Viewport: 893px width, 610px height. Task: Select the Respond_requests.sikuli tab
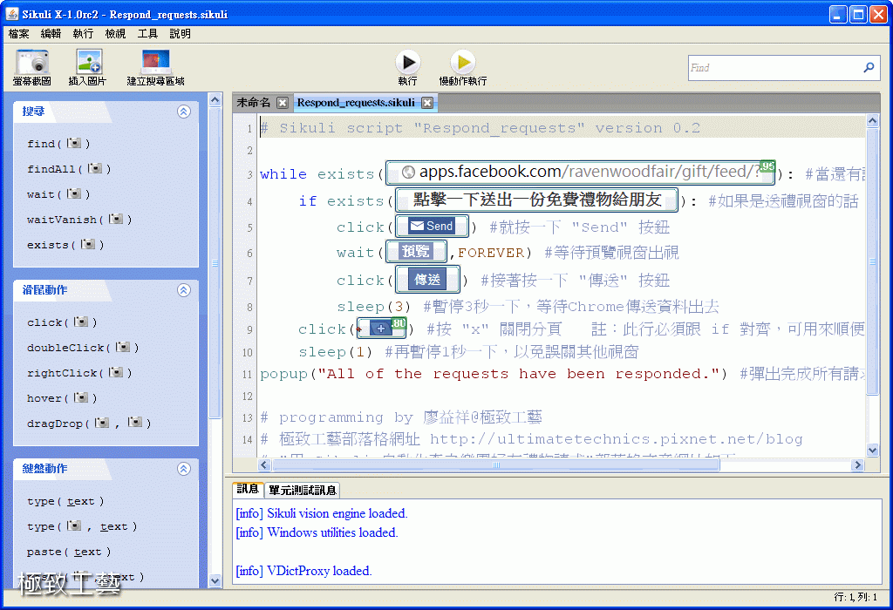[x=356, y=103]
